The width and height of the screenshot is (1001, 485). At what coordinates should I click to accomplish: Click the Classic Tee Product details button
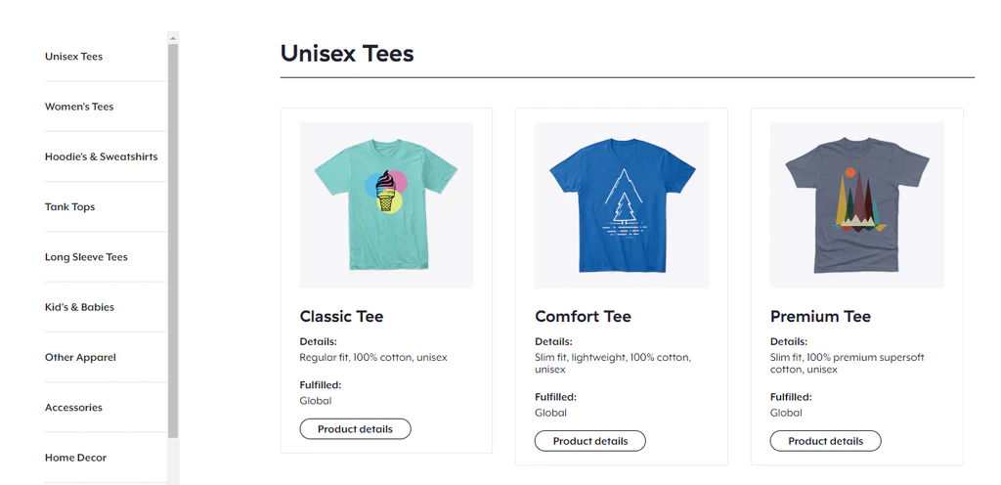click(x=355, y=429)
